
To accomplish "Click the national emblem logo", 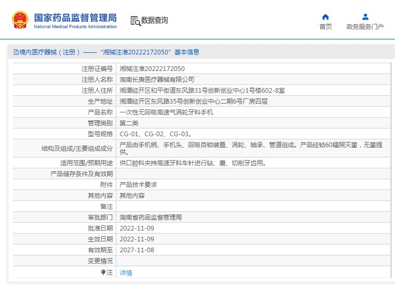I will point(20,20).
